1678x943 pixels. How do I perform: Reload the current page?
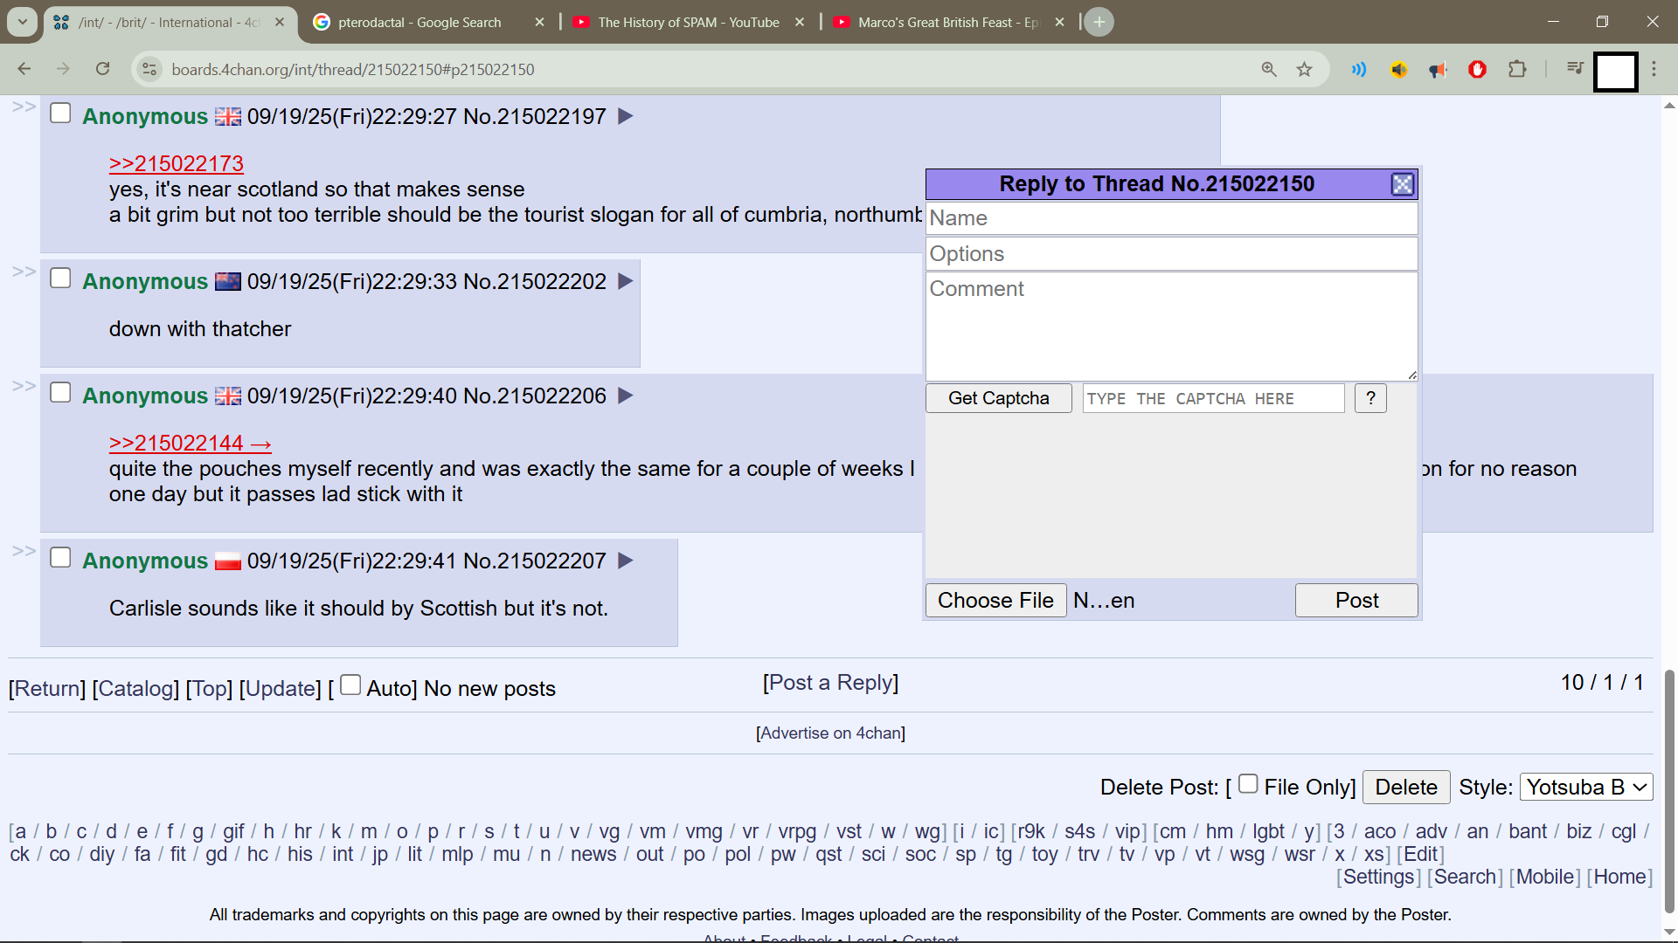(102, 69)
